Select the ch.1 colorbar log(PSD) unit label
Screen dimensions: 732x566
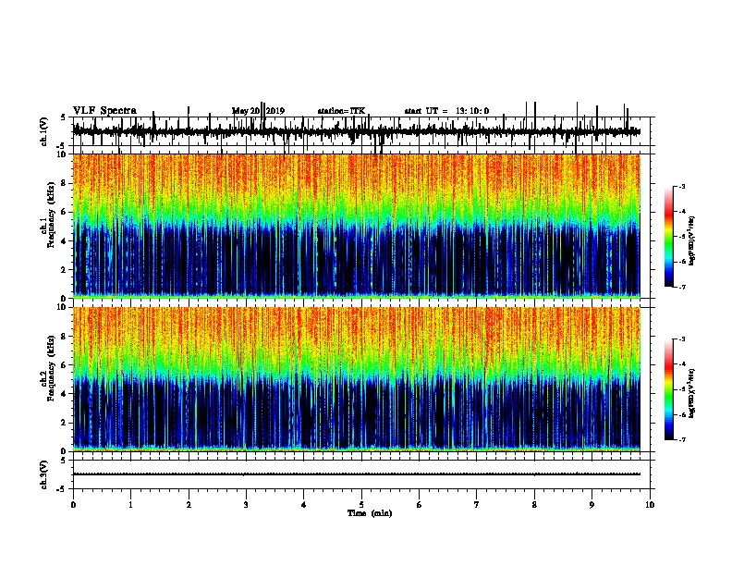coord(692,241)
